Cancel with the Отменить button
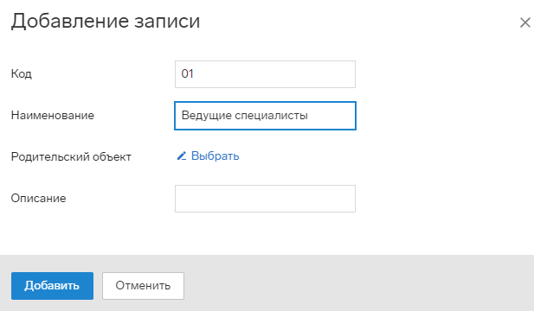The image size is (534, 311). pos(143,285)
